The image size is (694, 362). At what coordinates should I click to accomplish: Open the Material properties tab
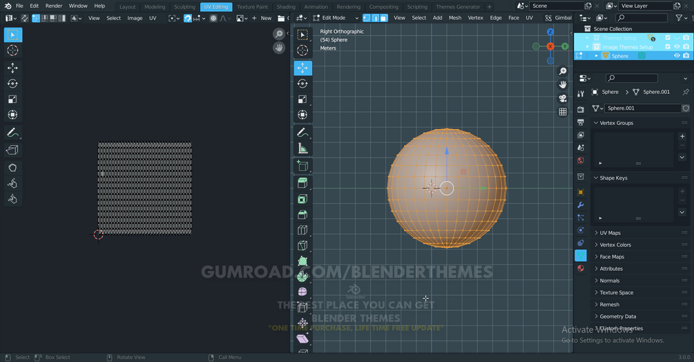click(x=581, y=268)
